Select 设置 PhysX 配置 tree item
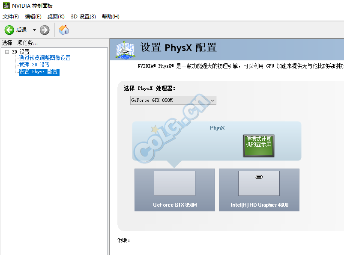The height and width of the screenshot is (255, 344). (39, 72)
